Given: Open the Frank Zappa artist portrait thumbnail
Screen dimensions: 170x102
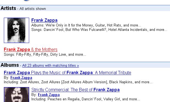Looking at the screenshot, I should pos(17,30).
